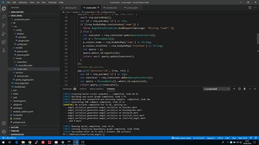The width and height of the screenshot is (259, 145).
Task: Open editor More Actions ellipsis
Action: [255, 8]
